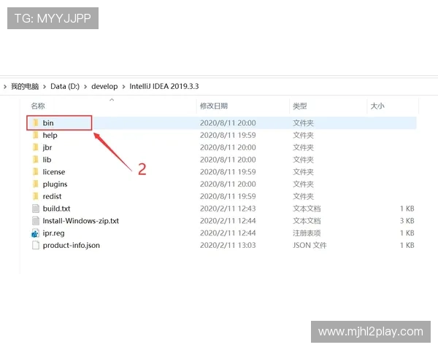Click build.txt type 文本文档
438x350 pixels.
click(307, 209)
